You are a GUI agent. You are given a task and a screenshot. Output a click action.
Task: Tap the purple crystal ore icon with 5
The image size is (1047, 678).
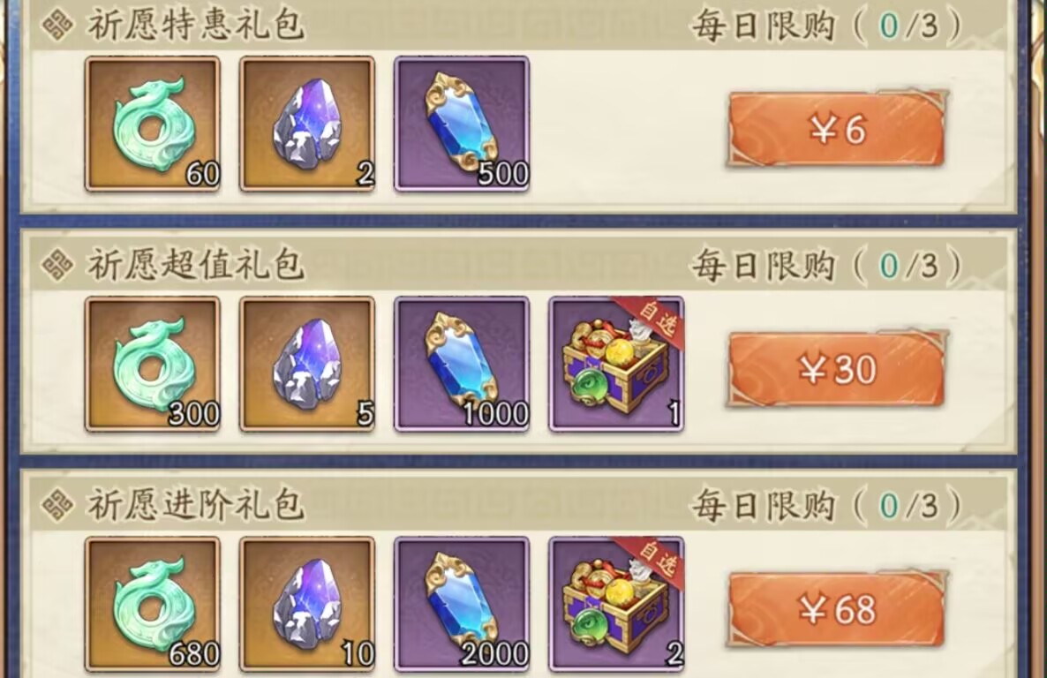307,364
